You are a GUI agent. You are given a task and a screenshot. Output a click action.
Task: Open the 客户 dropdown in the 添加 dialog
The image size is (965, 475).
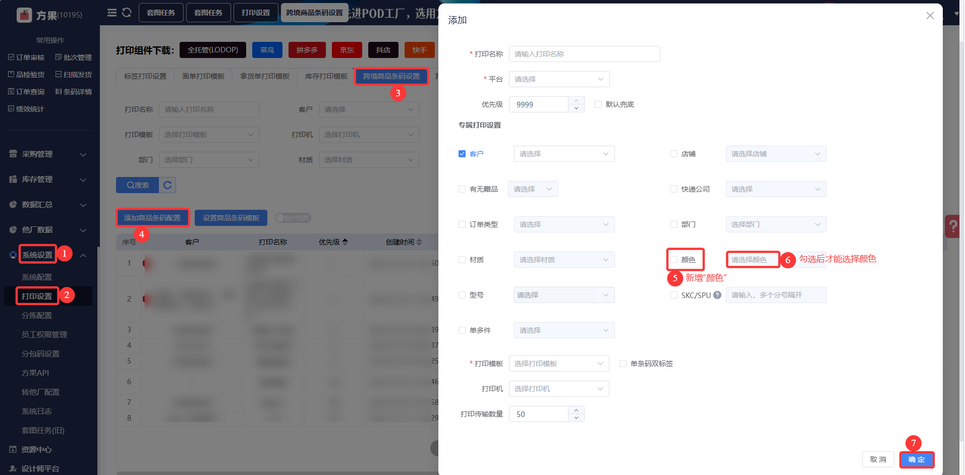[x=564, y=154]
